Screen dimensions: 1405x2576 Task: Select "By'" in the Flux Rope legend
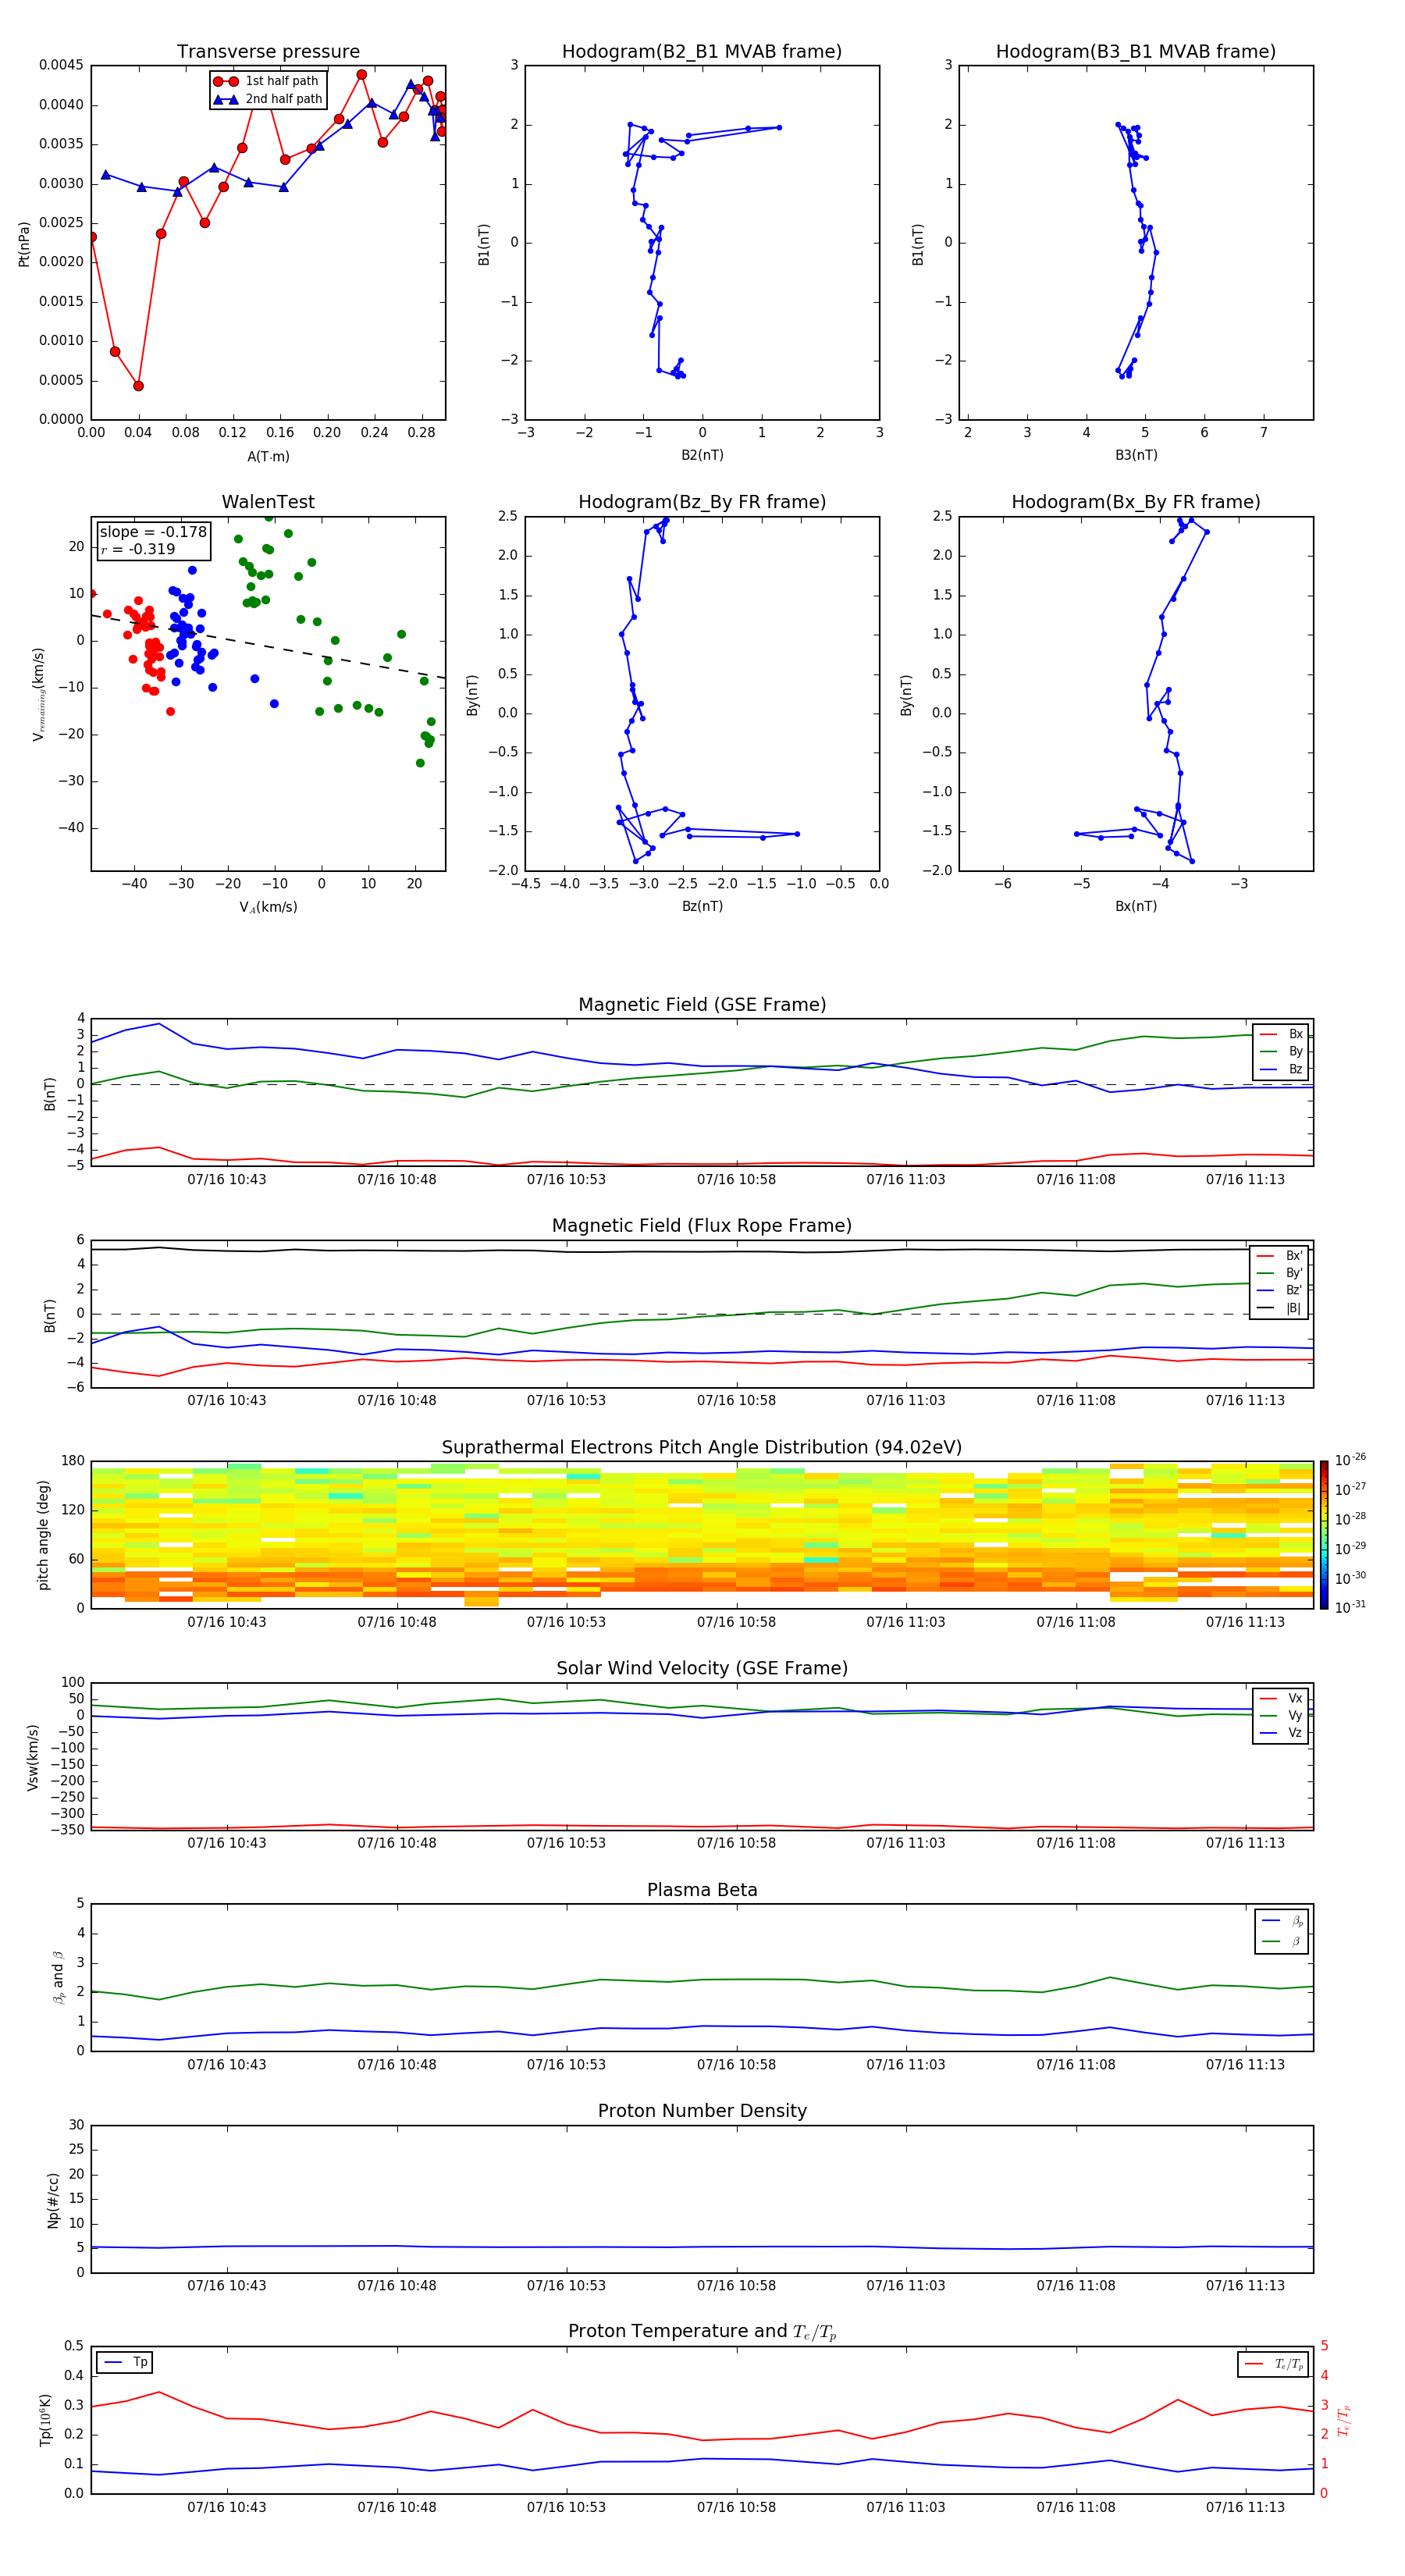[1280, 1273]
